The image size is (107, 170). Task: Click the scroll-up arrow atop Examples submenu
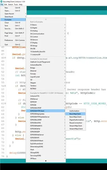coord(46,19)
